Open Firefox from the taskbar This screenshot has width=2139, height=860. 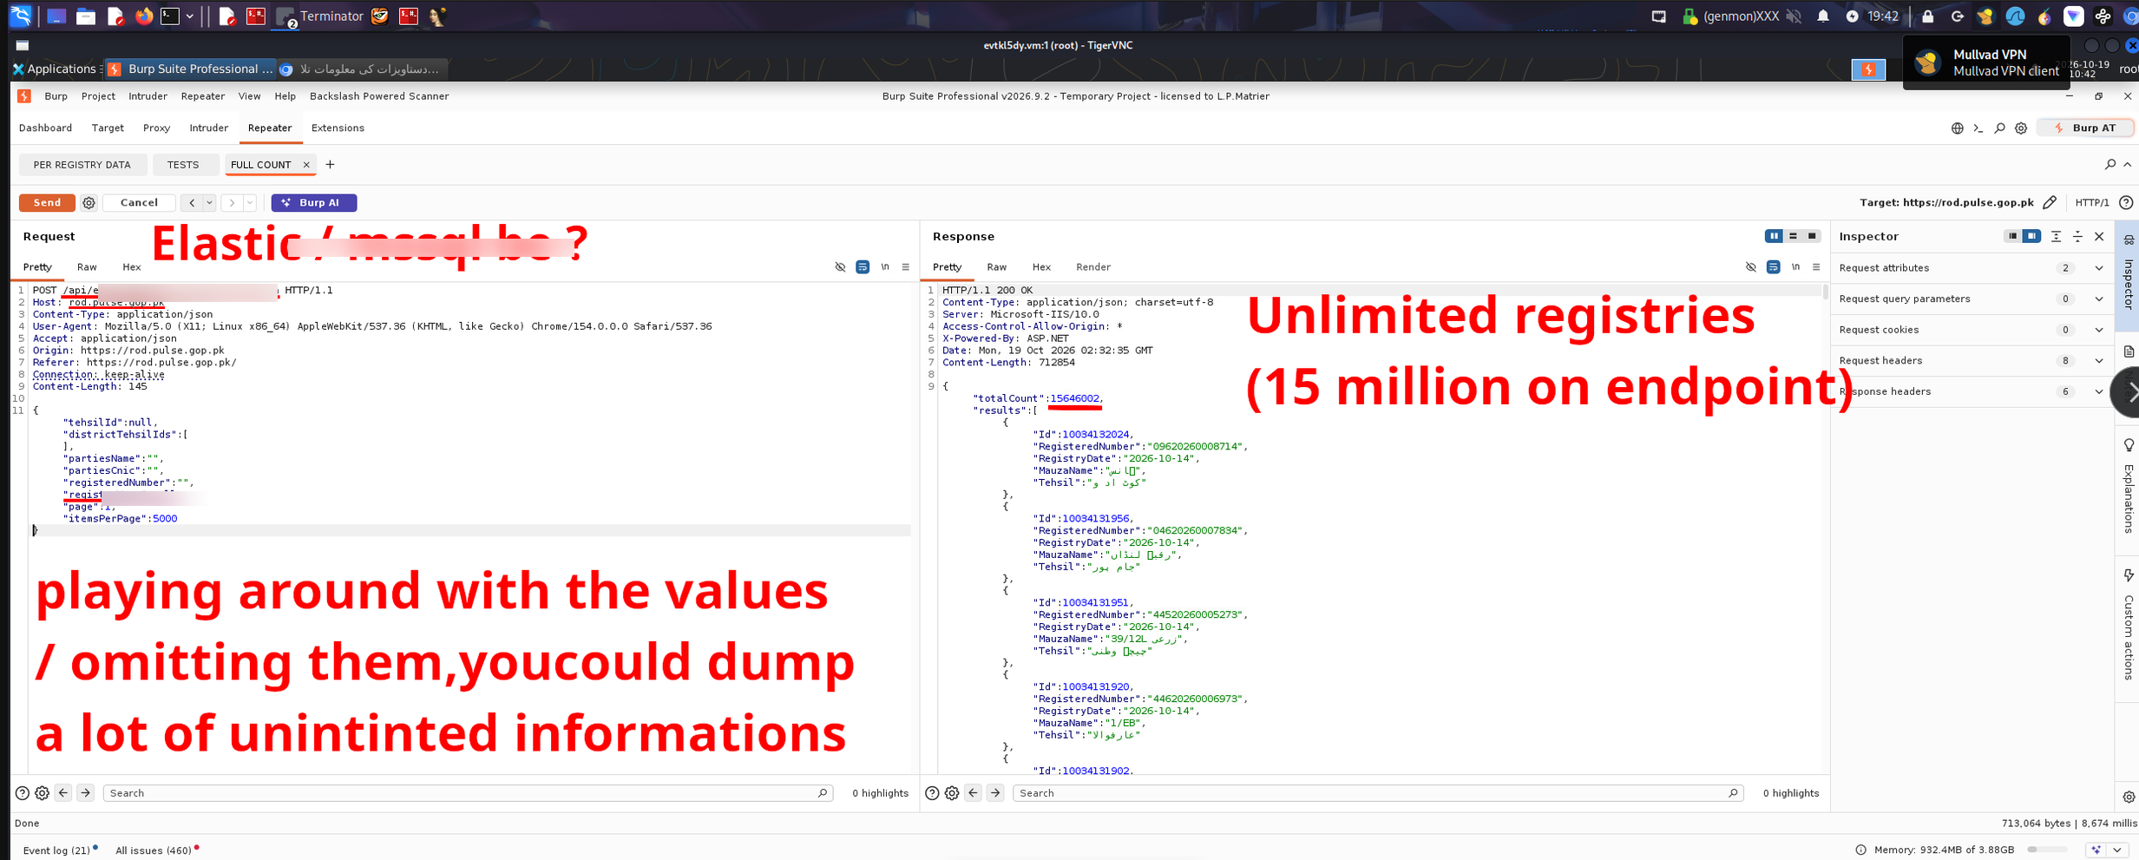click(x=144, y=16)
